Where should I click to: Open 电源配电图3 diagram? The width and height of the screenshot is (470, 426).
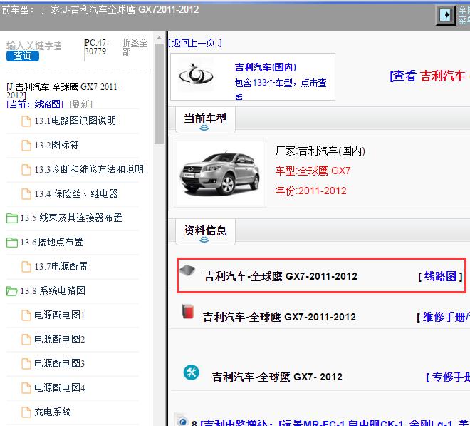point(59,363)
